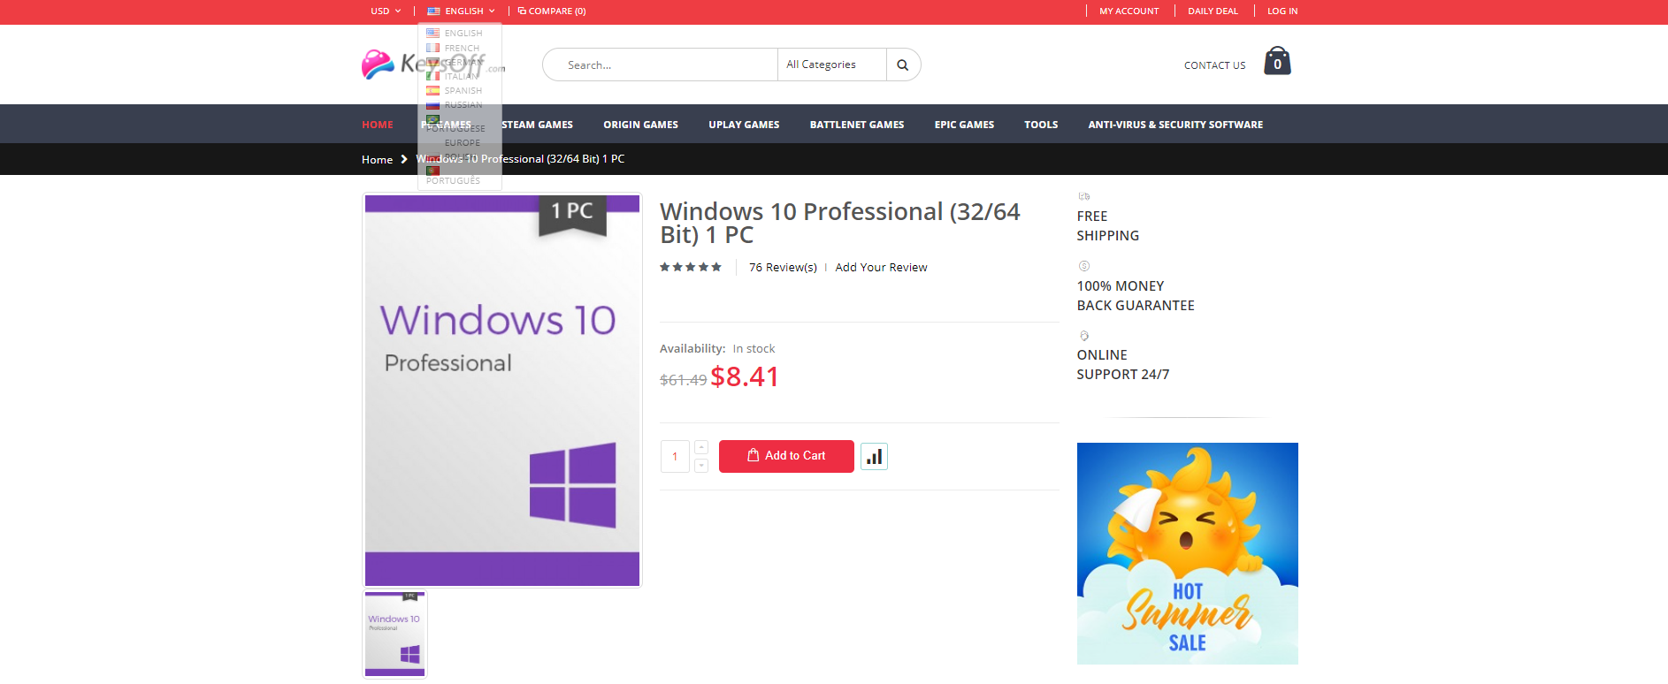Open the Hot Summer Sale banner
1668x684 pixels.
tap(1187, 553)
